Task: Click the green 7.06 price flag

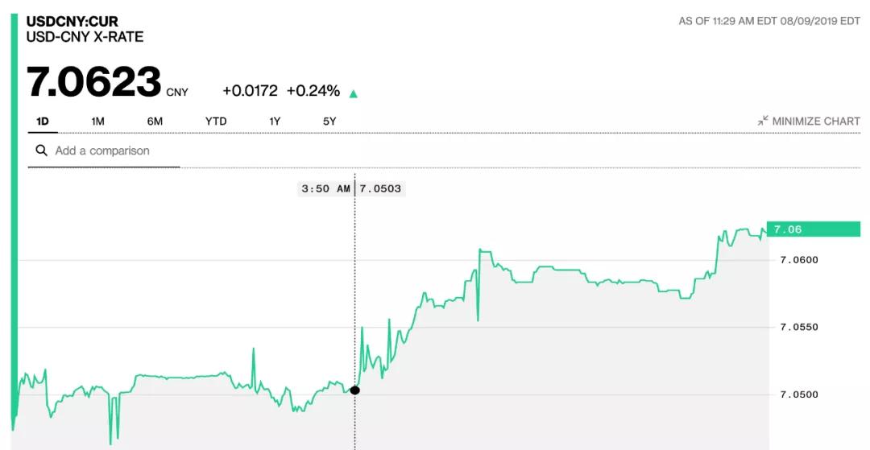Action: (813, 229)
